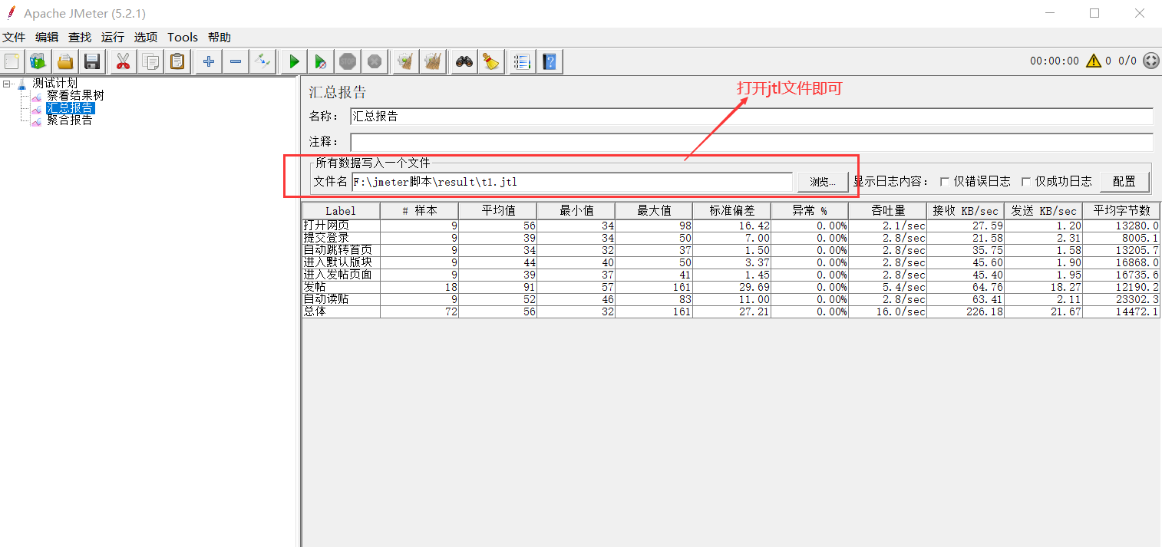Open the Templates toolbar icon
The height and width of the screenshot is (547, 1162).
point(38,61)
